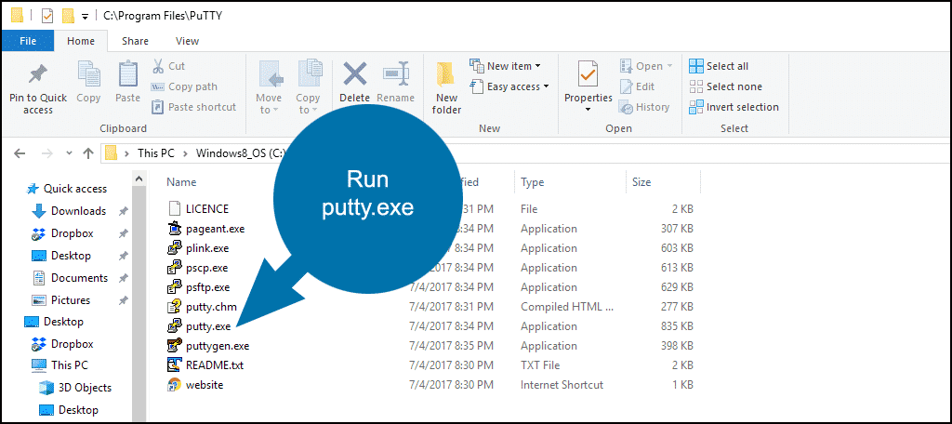Open the Customize Quick Access Toolbar dropdown
The height and width of the screenshot is (424, 952).
click(x=85, y=16)
